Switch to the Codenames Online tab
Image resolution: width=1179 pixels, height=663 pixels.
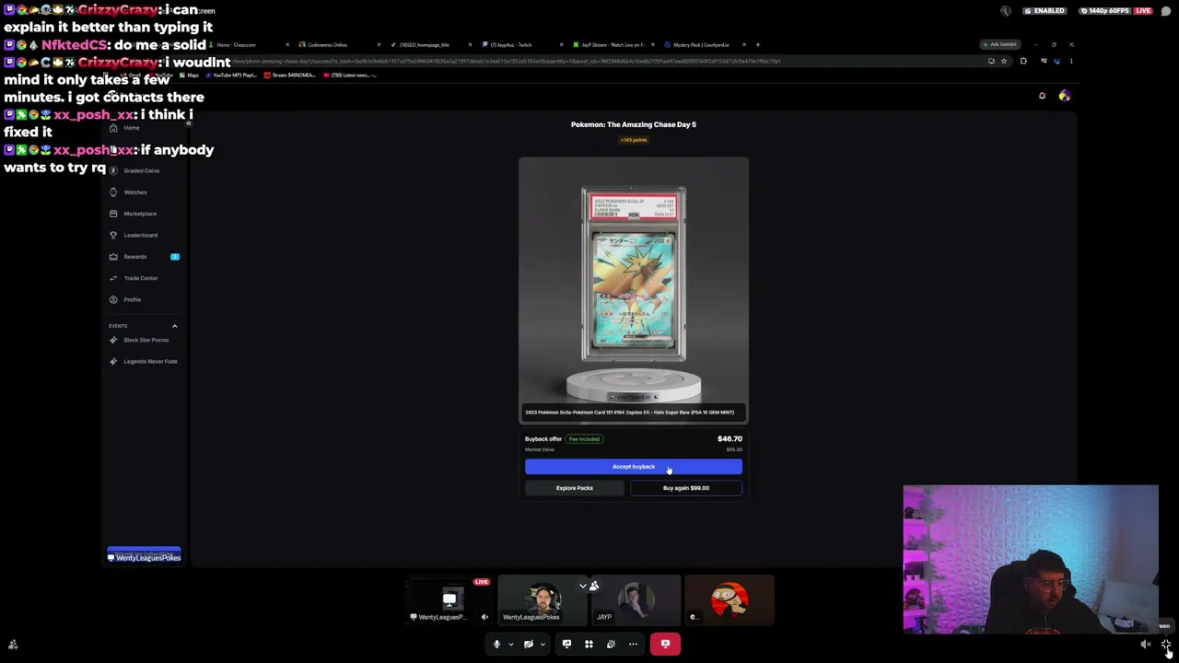(340, 44)
